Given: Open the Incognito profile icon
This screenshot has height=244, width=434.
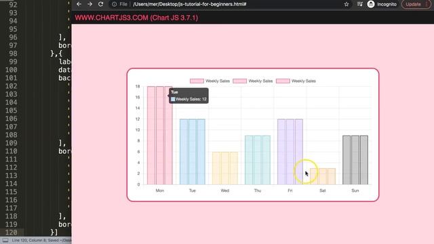Looking at the screenshot, I should tap(371, 4).
